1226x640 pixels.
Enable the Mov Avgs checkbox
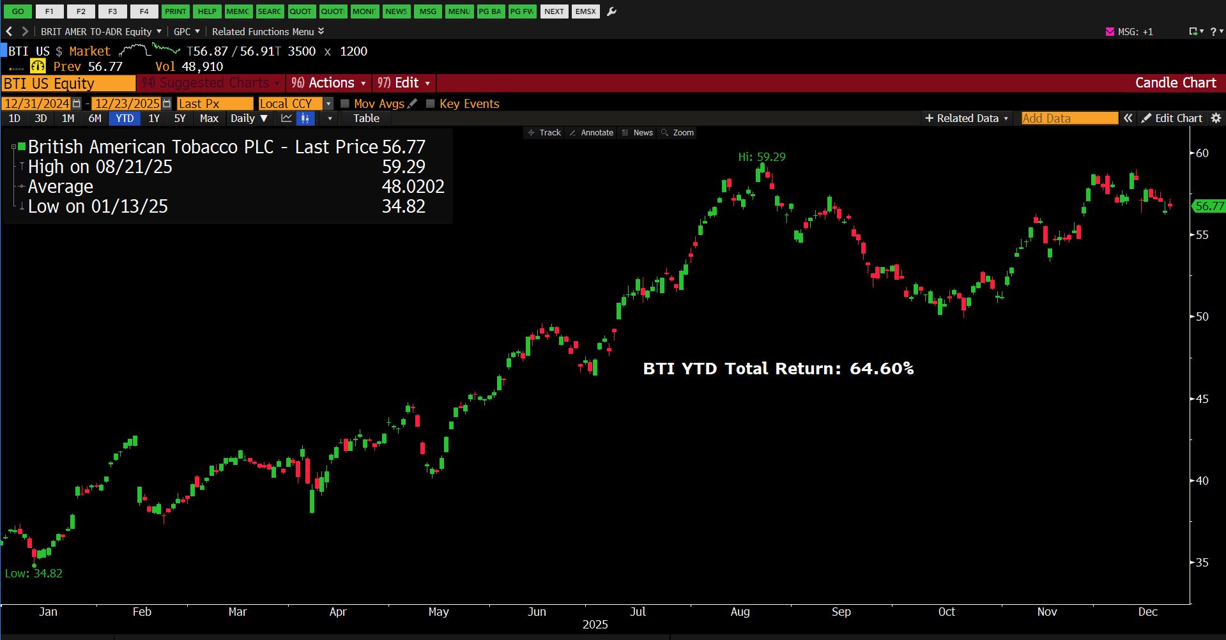point(345,103)
